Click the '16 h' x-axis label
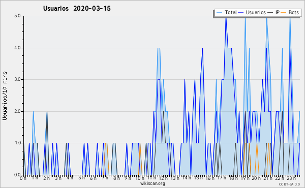Viewport: 305px width, 188px height. (x=210, y=178)
